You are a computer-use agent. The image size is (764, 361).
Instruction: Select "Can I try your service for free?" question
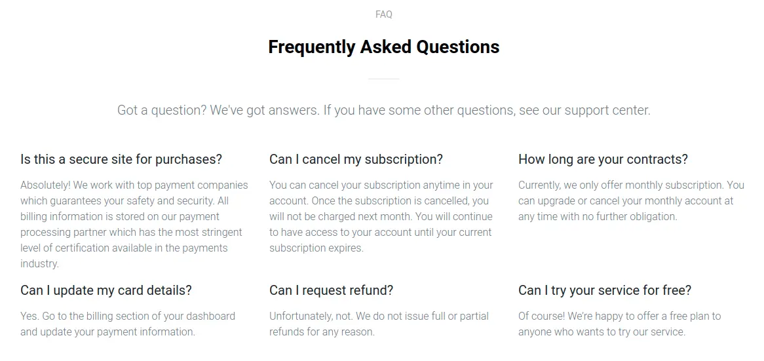pos(604,290)
